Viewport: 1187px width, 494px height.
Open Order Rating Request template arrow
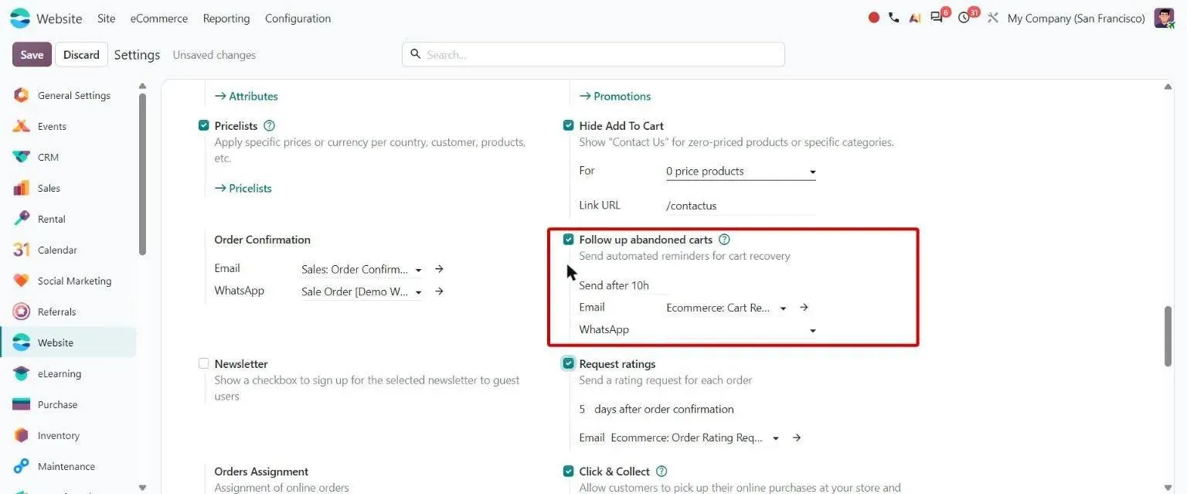(797, 438)
